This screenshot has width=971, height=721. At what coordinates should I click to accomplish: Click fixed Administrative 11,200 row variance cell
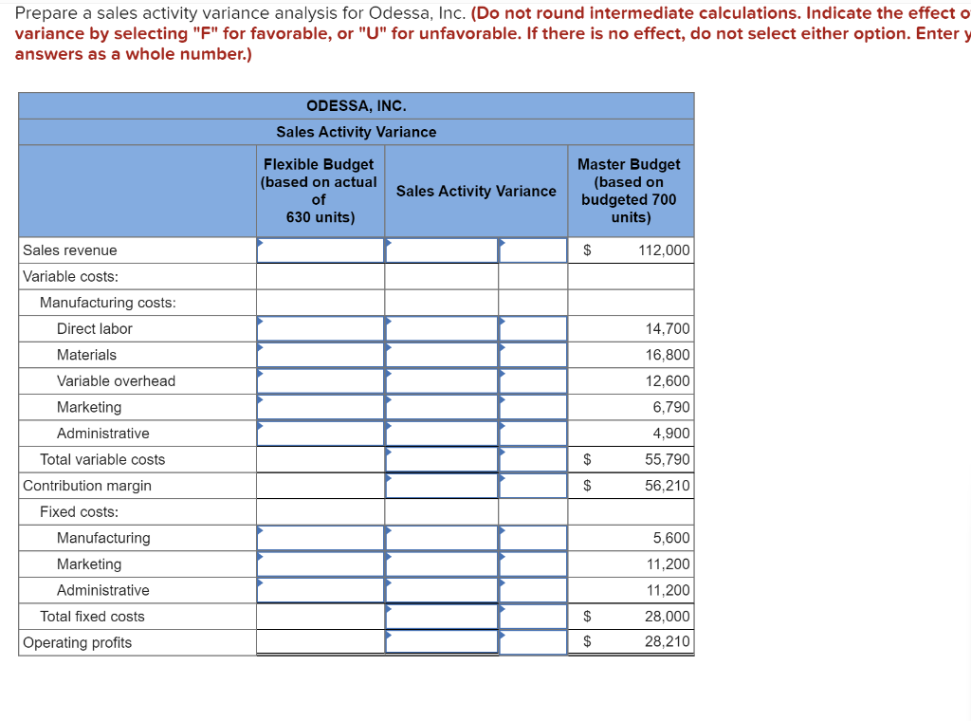(x=442, y=590)
